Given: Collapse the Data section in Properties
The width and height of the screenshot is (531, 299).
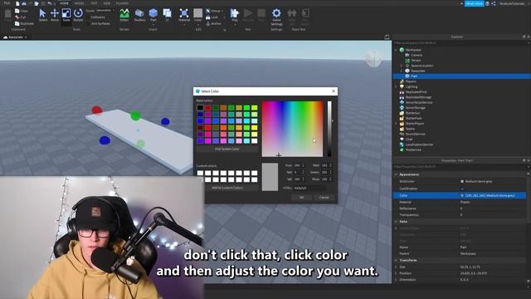Looking at the screenshot, I should 396,222.
